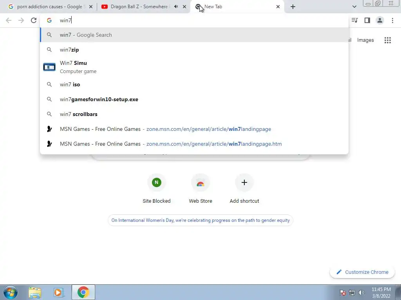This screenshot has width=401, height=300.
Task: Open the Site Blocked shortcut
Action: click(x=157, y=189)
